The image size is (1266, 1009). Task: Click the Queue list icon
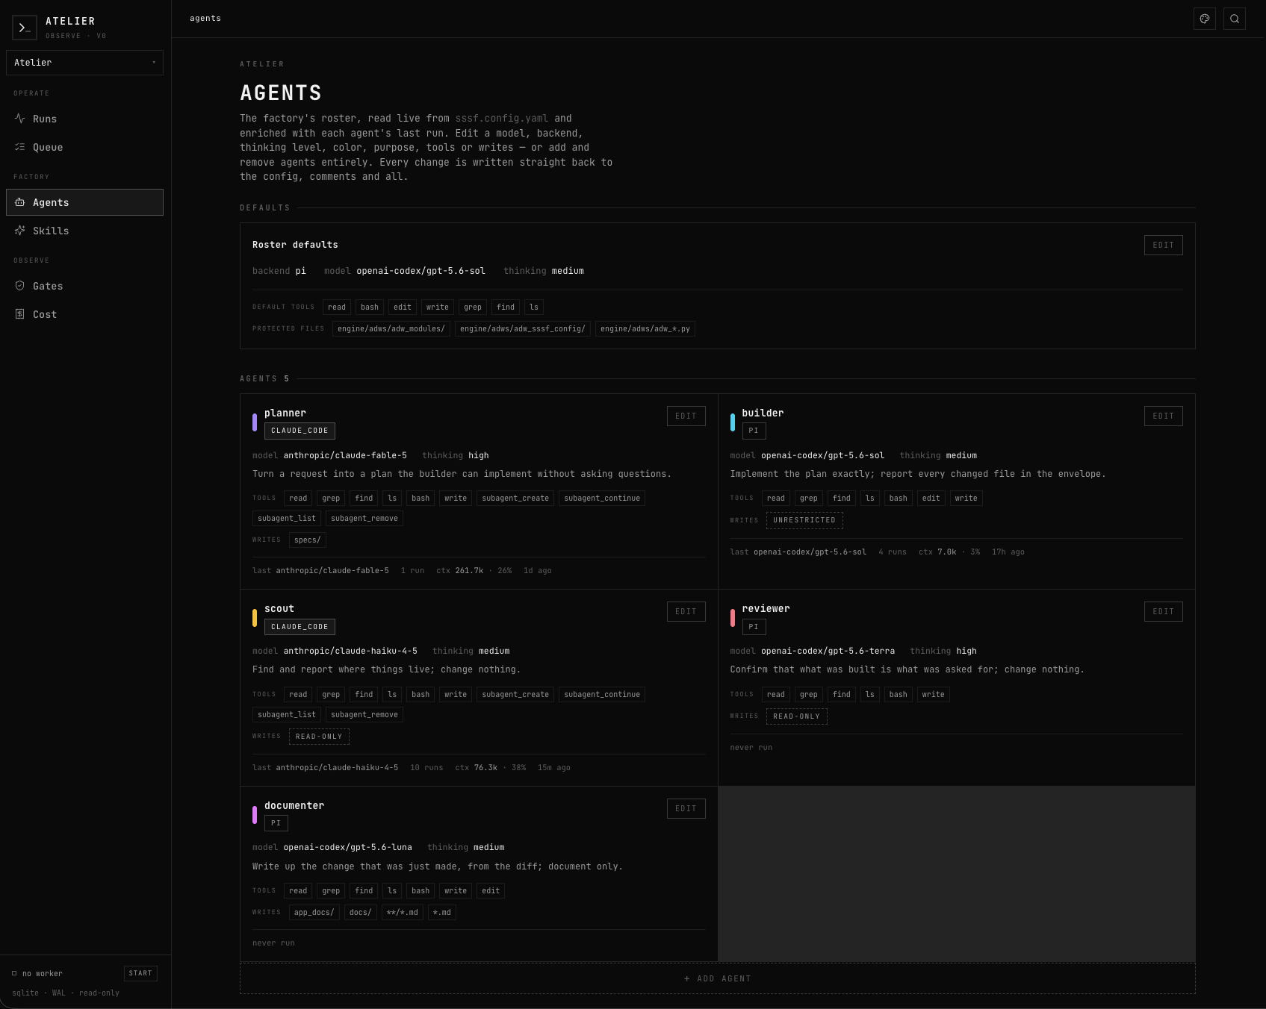click(x=20, y=147)
